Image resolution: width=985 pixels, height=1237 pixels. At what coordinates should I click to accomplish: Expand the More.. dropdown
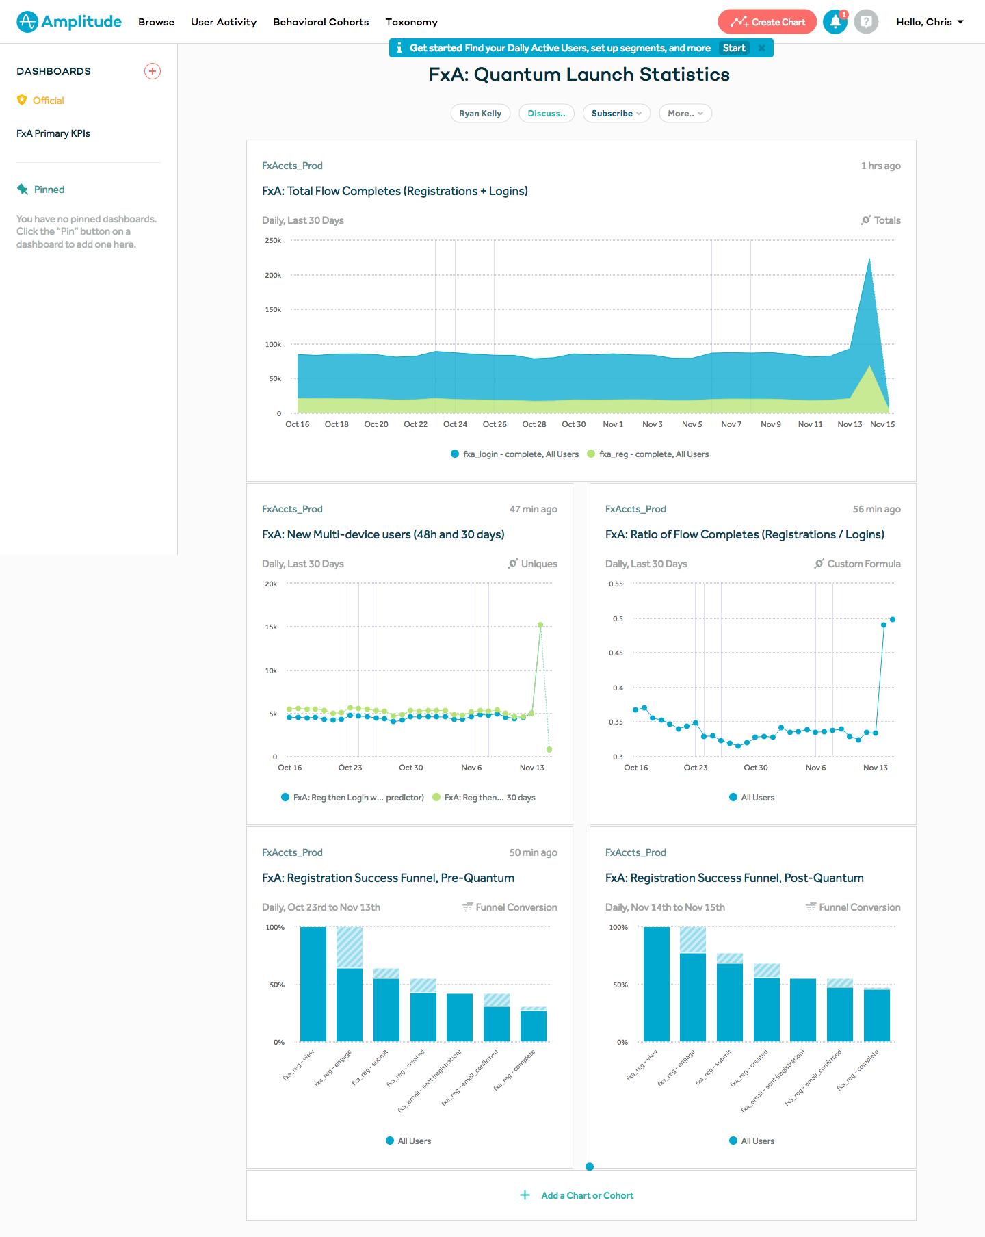(x=685, y=114)
